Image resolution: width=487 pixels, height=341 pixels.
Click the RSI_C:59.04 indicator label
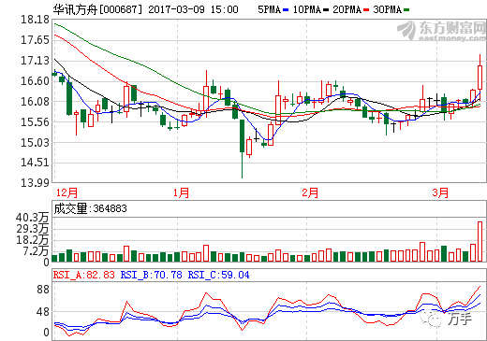point(218,275)
